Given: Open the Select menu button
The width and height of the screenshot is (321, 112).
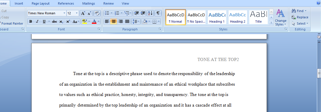Looking at the screenshot, I should click(x=300, y=23).
